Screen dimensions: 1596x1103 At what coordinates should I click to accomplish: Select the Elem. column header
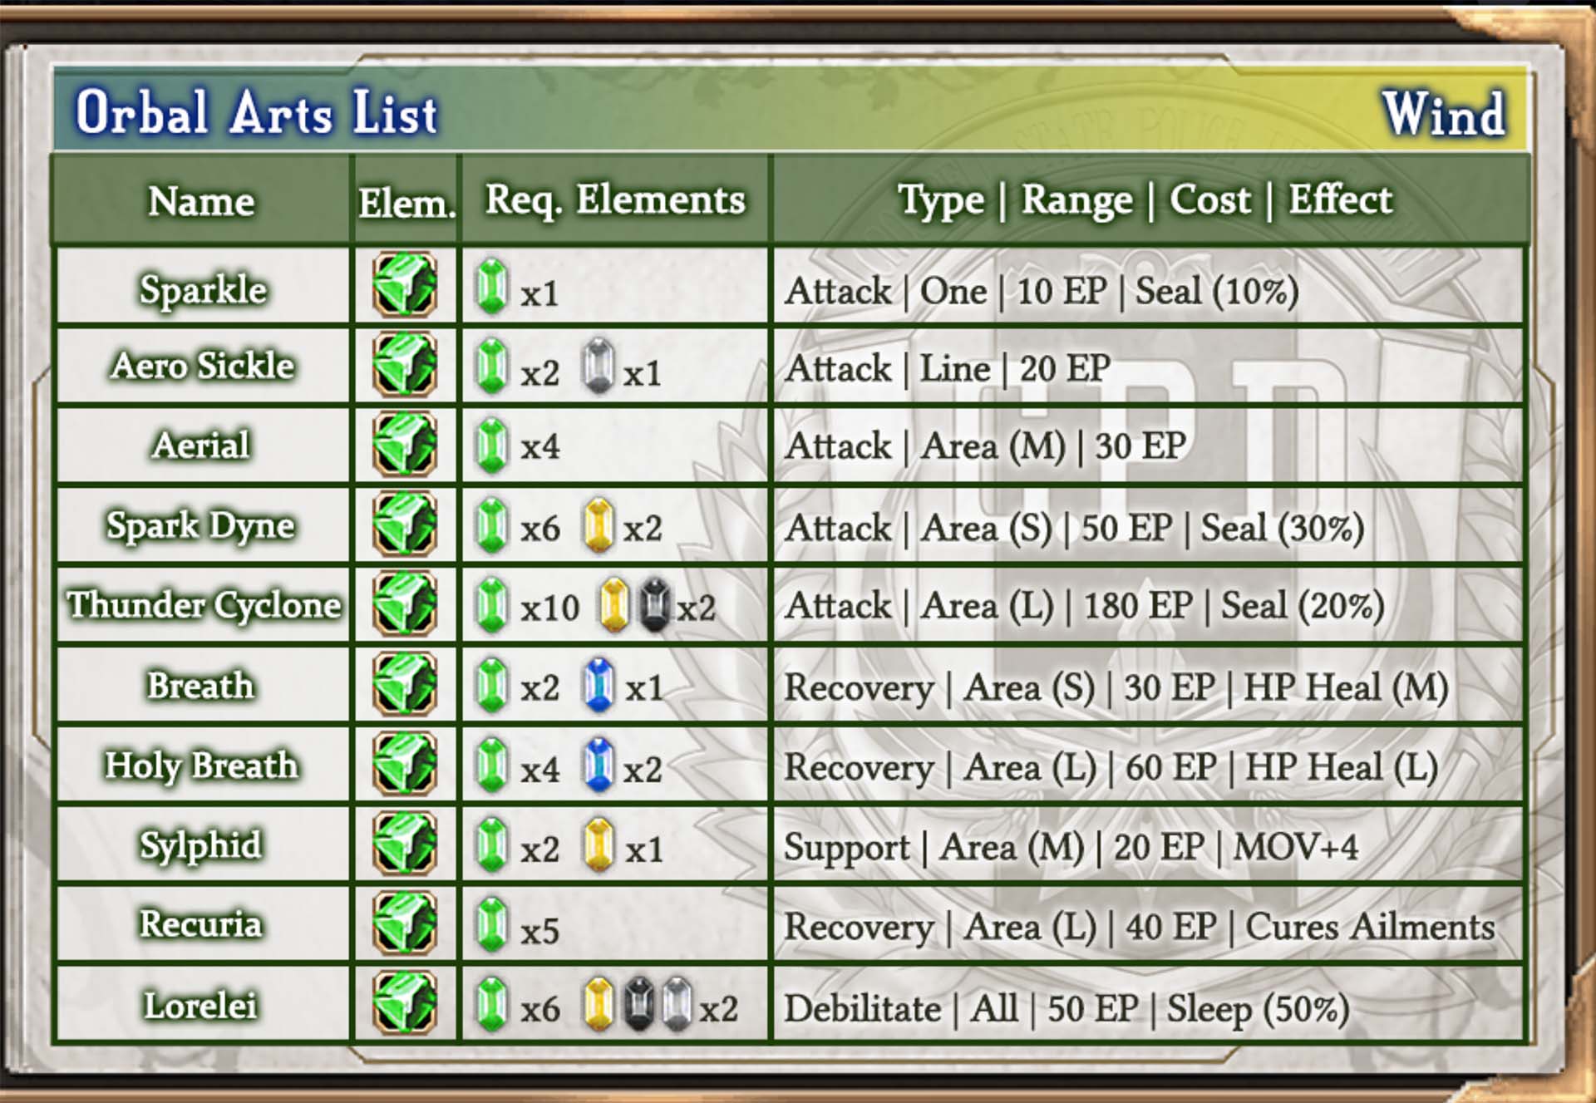pyautogui.click(x=406, y=202)
